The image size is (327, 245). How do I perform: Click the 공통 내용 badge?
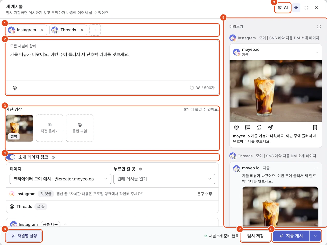point(50,224)
